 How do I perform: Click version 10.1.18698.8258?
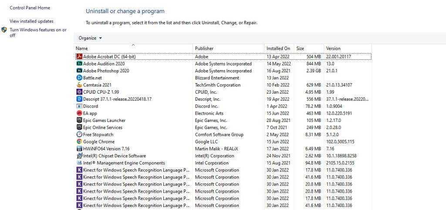click(341, 156)
